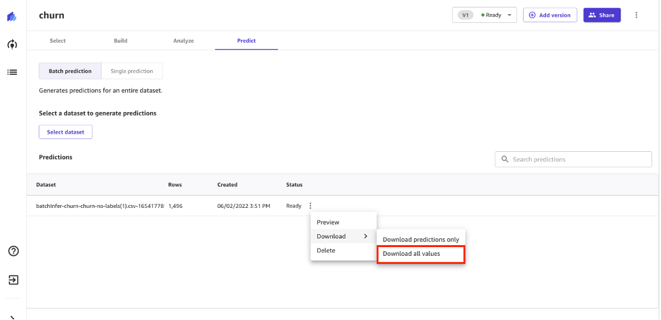Select Download predictions only
The image size is (661, 320).
421,239
